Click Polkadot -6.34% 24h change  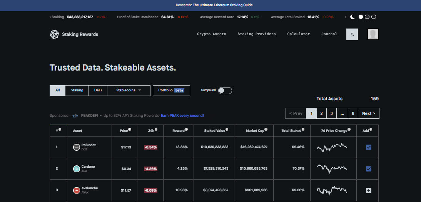[150, 147]
